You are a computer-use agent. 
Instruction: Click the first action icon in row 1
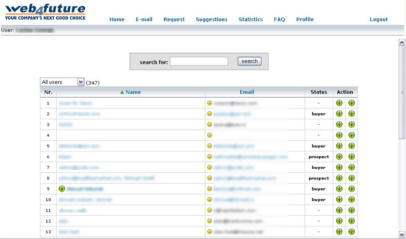click(x=339, y=103)
